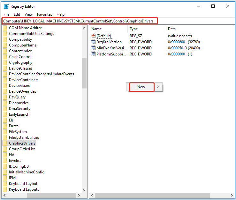
Task: Select the DeviceOverrides key
Action: pyautogui.click(x=23, y=91)
